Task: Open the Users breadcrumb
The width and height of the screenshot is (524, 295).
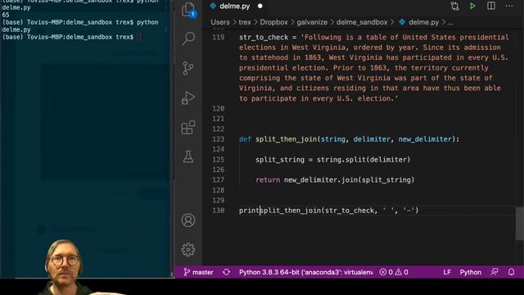Action: [x=220, y=22]
